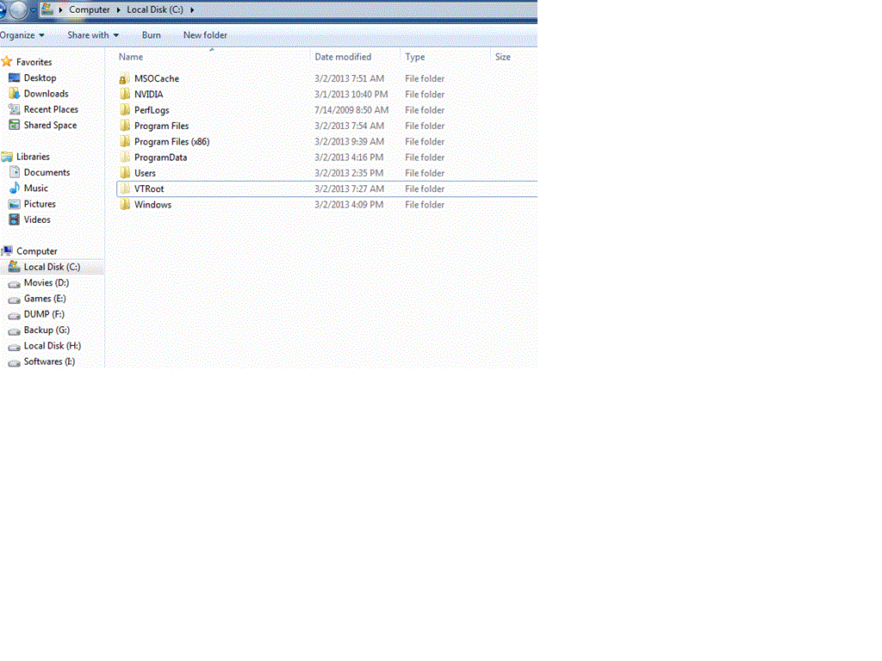The width and height of the screenshot is (882, 661).
Task: Select Softwares (I:) drive in sidebar
Action: tap(49, 362)
